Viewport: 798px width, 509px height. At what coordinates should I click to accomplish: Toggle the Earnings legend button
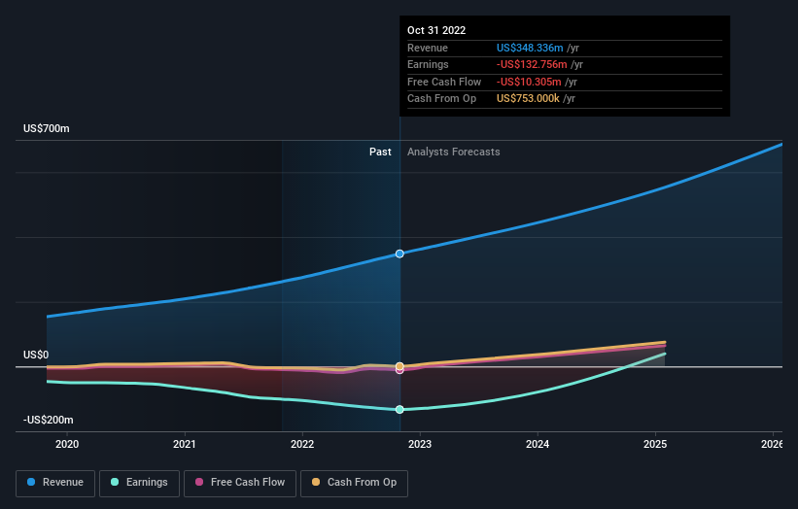139,483
